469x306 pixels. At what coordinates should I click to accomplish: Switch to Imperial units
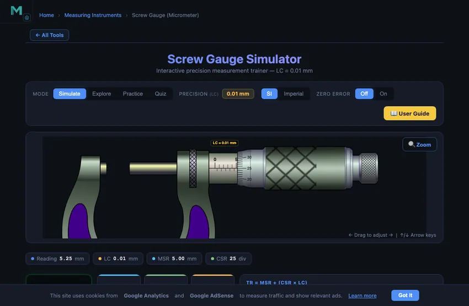click(x=294, y=94)
